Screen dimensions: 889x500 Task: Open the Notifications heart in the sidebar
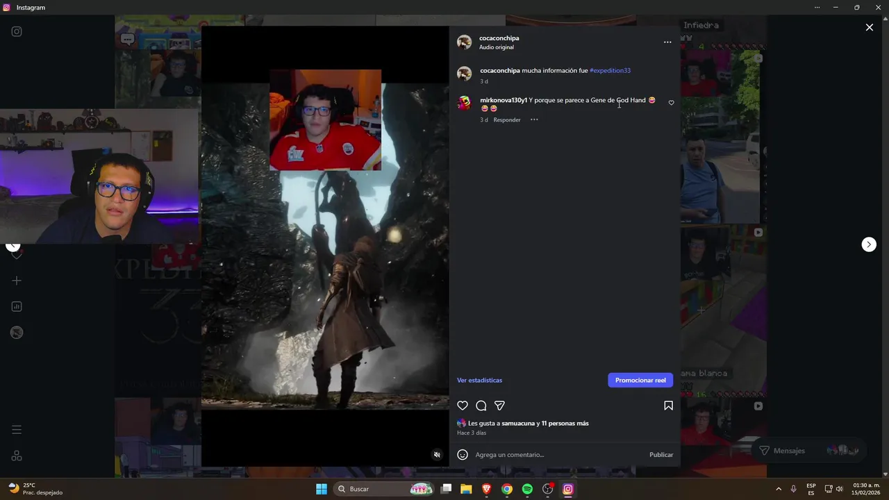(x=17, y=255)
